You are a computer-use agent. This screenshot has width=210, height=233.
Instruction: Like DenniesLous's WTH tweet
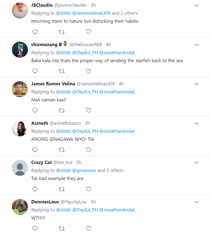tap(88, 229)
